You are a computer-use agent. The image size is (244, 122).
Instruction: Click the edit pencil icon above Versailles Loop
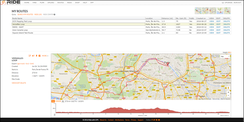(29, 56)
